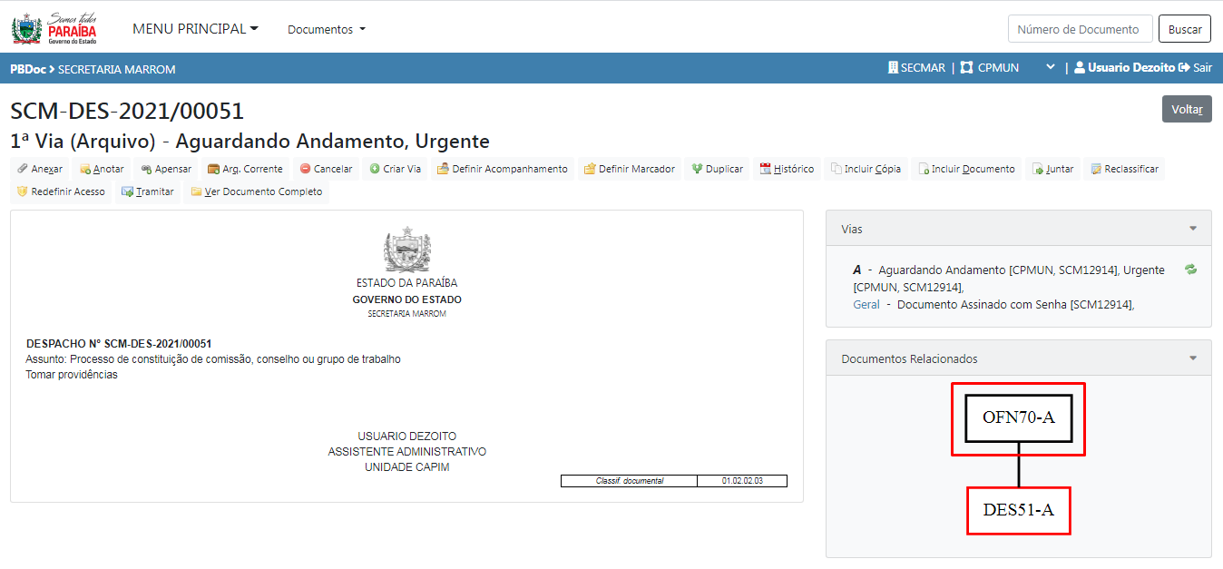Click the green refresh icon in Vias
Screen dimensions: 1223x569
pyautogui.click(x=1190, y=270)
